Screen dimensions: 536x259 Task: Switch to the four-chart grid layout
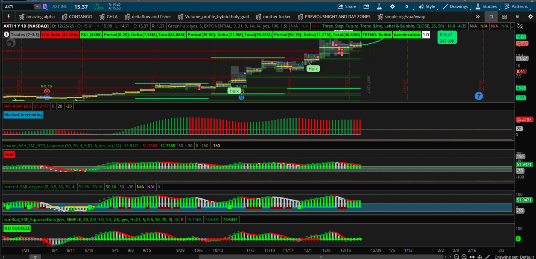tap(504, 17)
